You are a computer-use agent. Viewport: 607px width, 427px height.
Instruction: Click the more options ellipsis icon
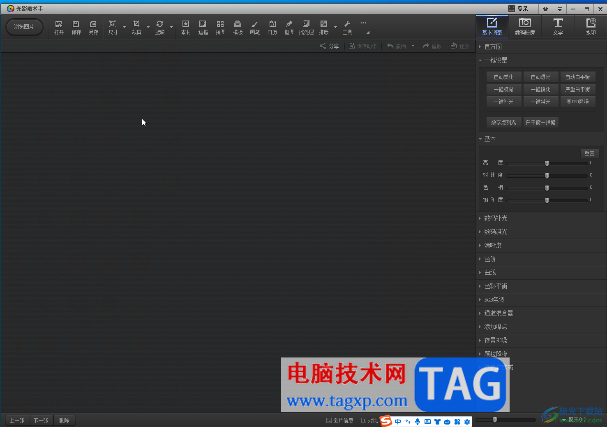click(363, 23)
